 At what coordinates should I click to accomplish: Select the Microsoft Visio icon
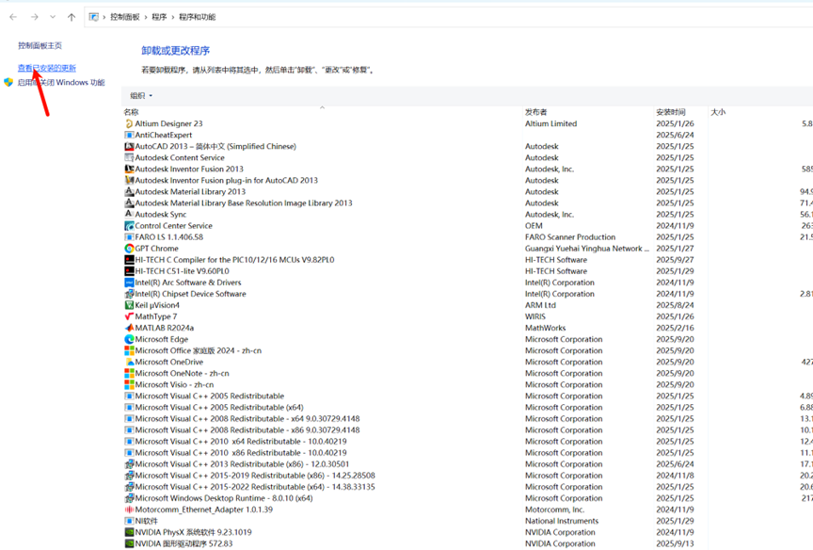pyautogui.click(x=129, y=384)
